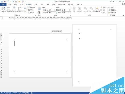Viewport: 125px width, 94px height.
Task: Open the 开发工具 (Developer) tab
Action: pyautogui.click(x=79, y=4)
